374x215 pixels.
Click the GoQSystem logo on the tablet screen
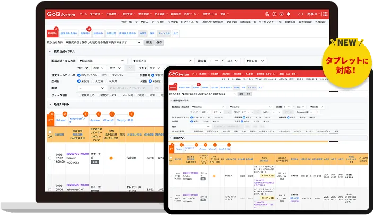pos(179,74)
